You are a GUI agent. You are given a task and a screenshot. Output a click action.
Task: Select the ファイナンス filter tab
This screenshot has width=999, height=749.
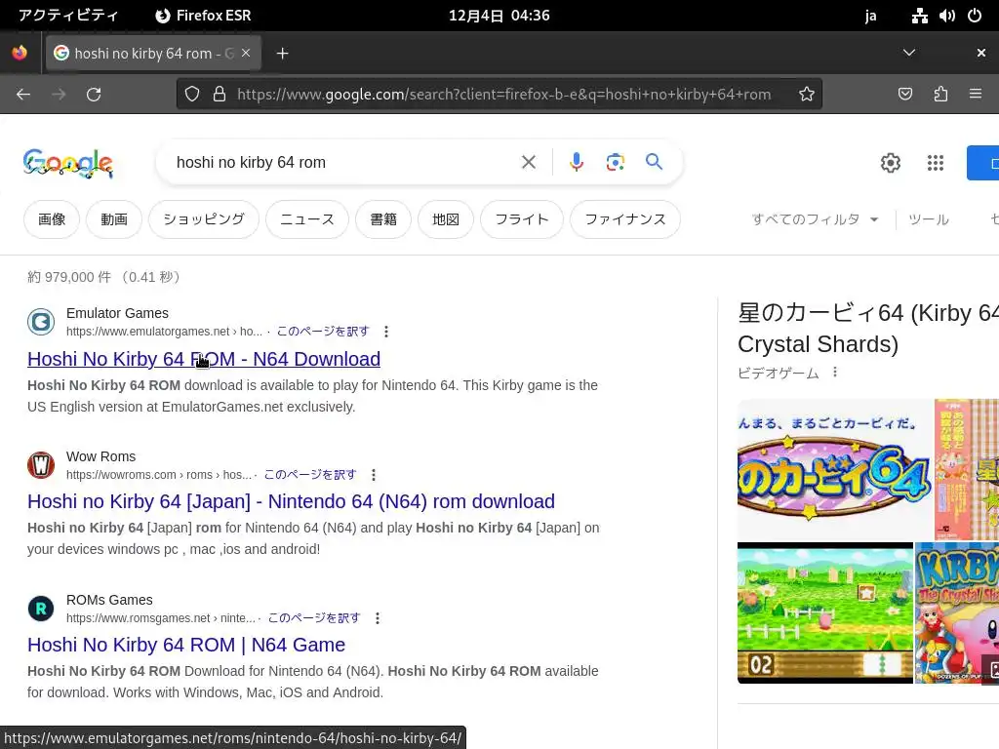625,219
